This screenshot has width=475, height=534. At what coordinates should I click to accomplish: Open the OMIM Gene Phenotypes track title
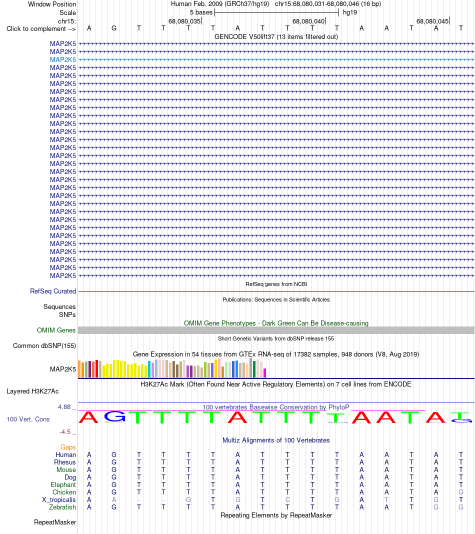(x=276, y=323)
